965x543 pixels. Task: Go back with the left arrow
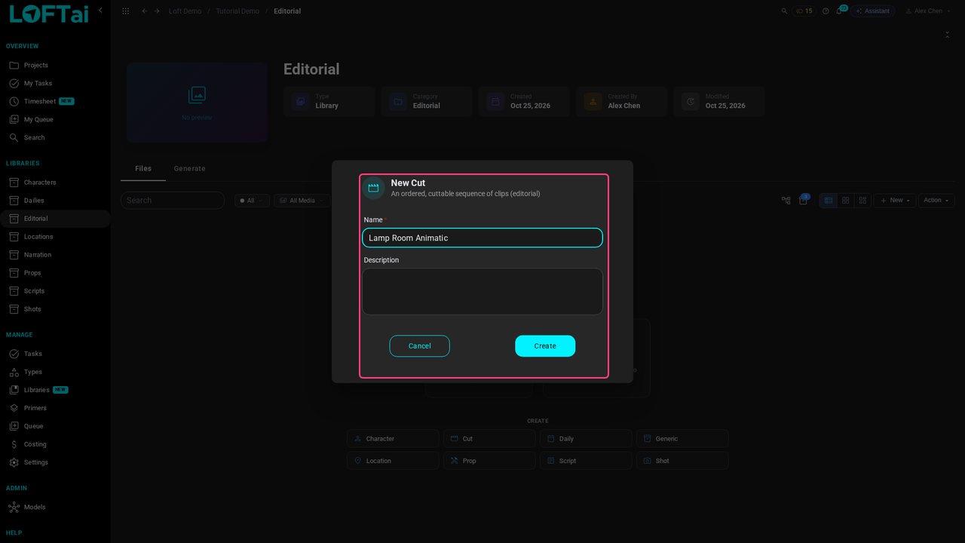[x=145, y=11]
